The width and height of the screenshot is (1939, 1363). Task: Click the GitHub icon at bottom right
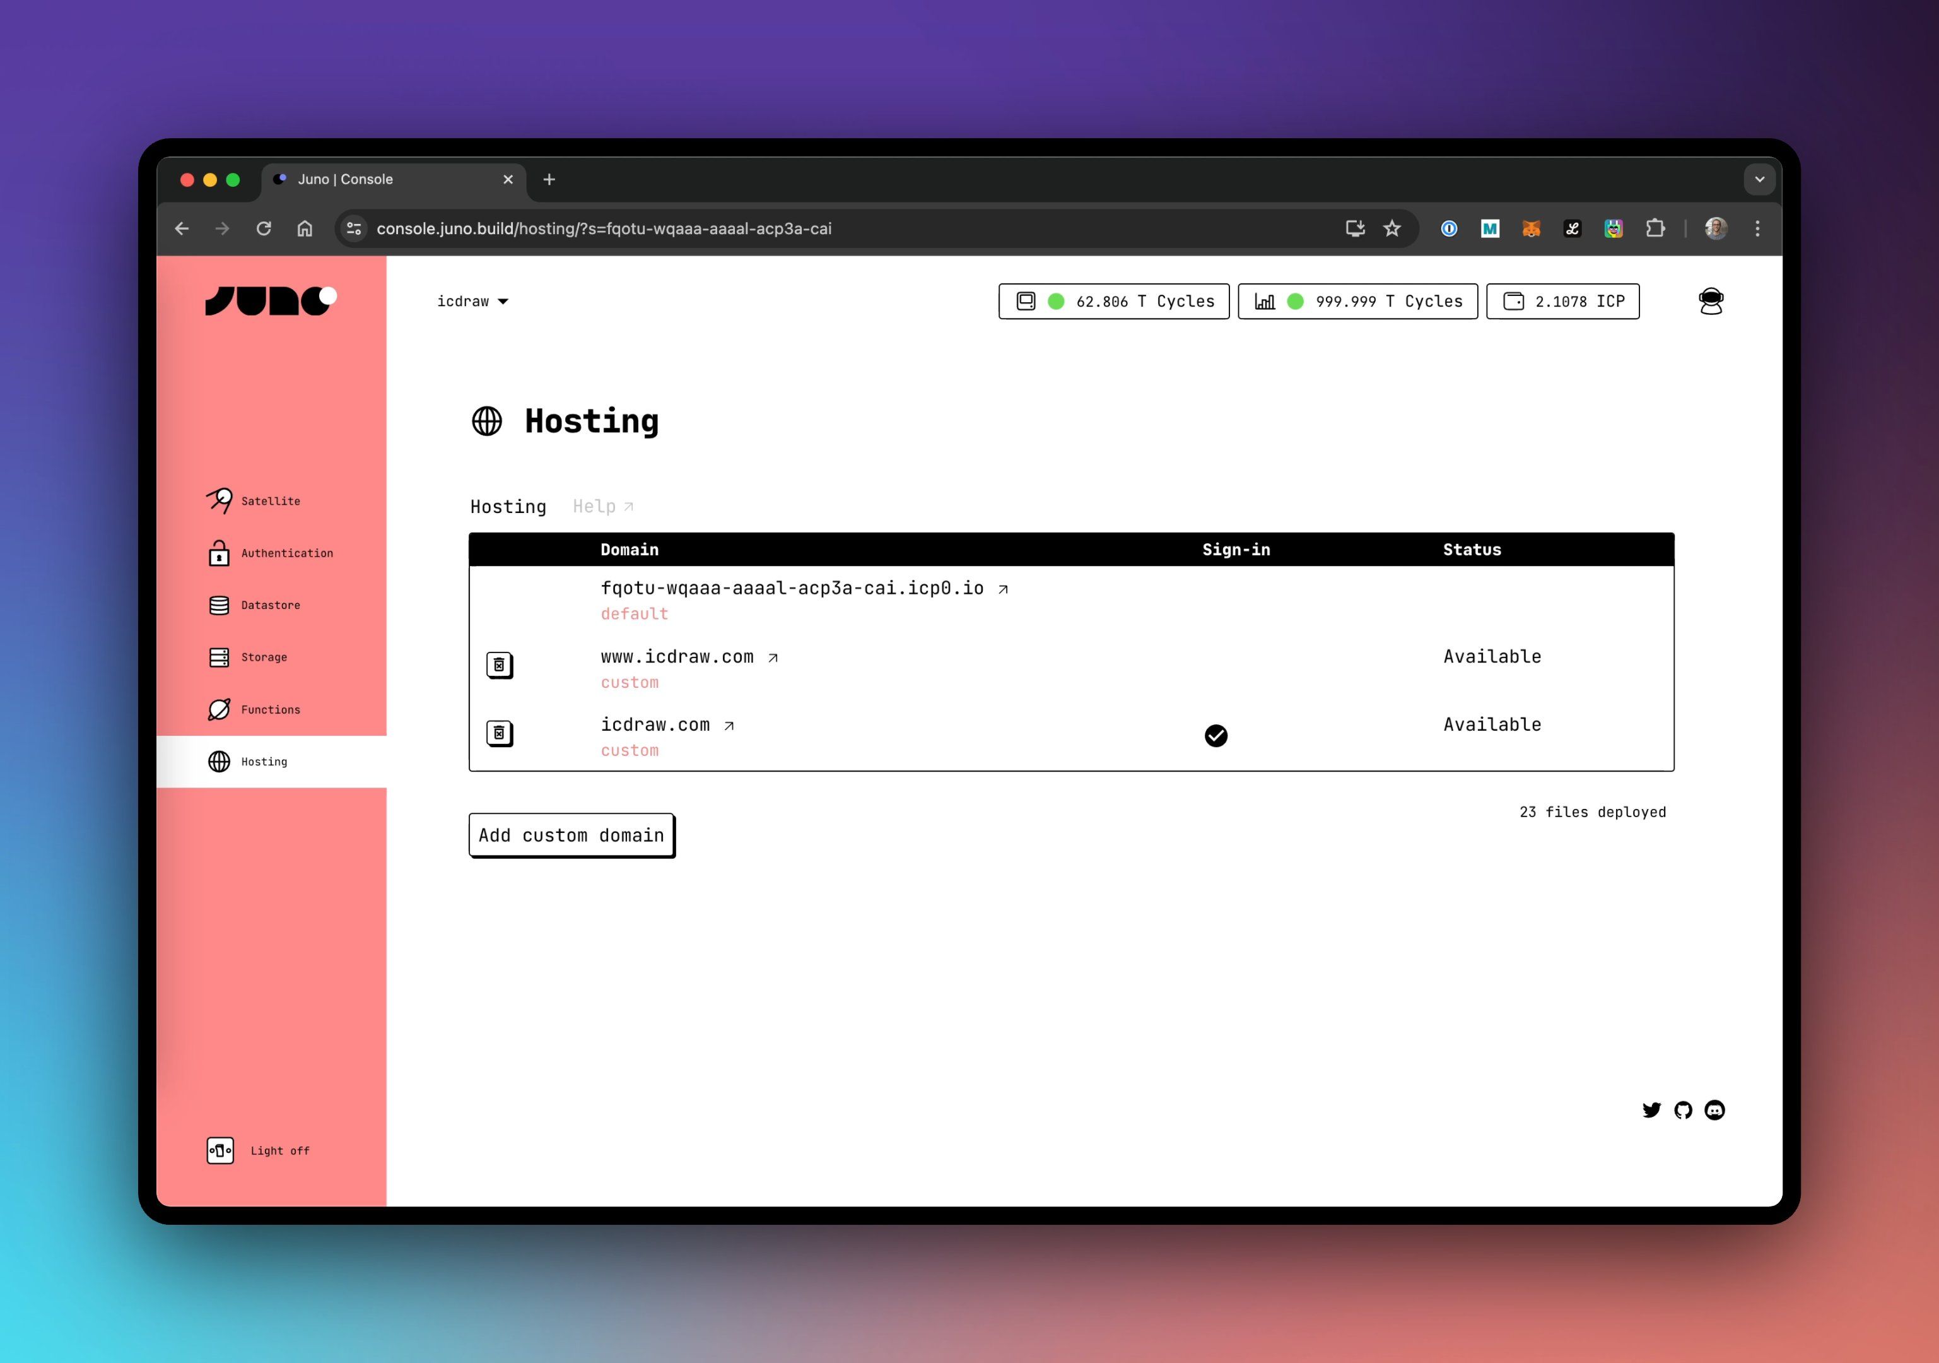pos(1683,1111)
